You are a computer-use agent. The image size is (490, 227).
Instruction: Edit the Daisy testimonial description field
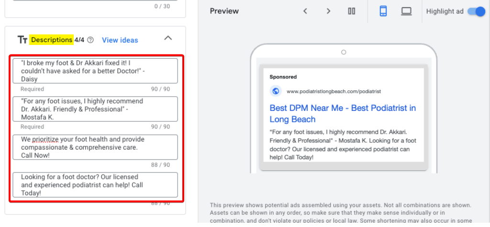[95, 71]
